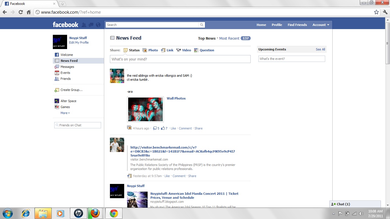Open Profile from top navigation
The image size is (390, 219).
click(277, 25)
